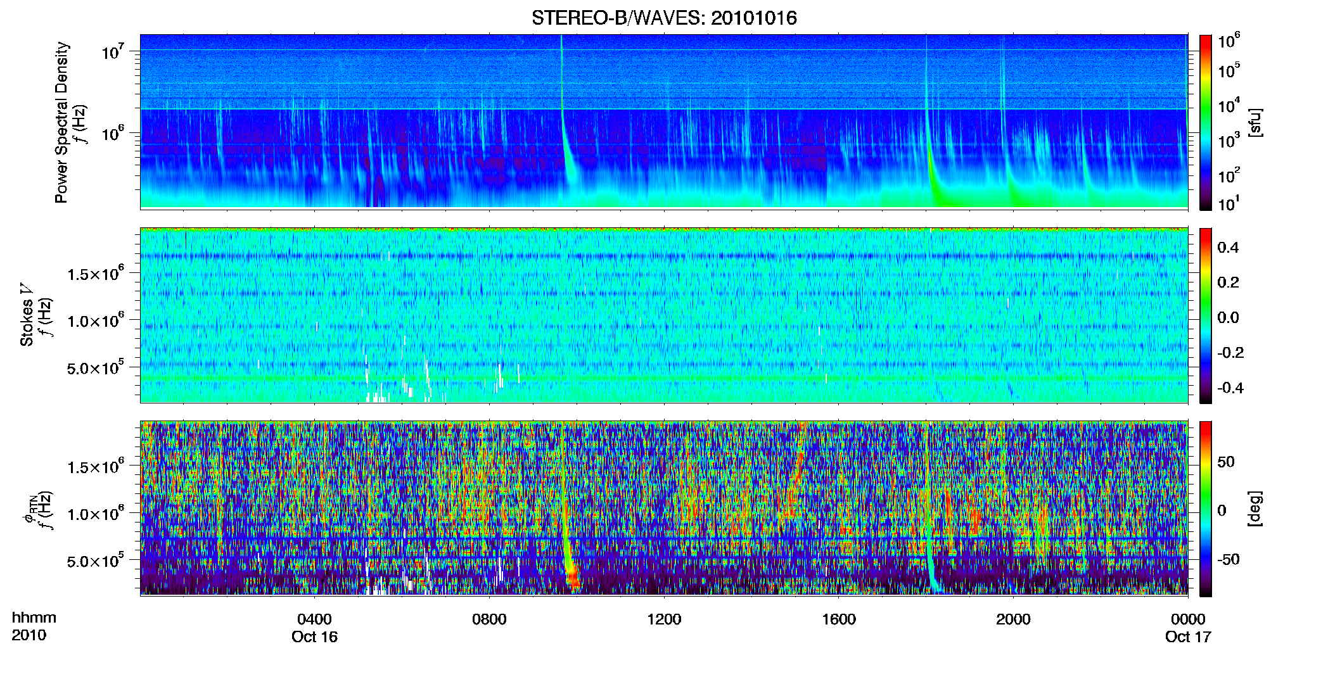
Task: Click the 10^4 label on sfu colorbar
Action: pos(1229,105)
